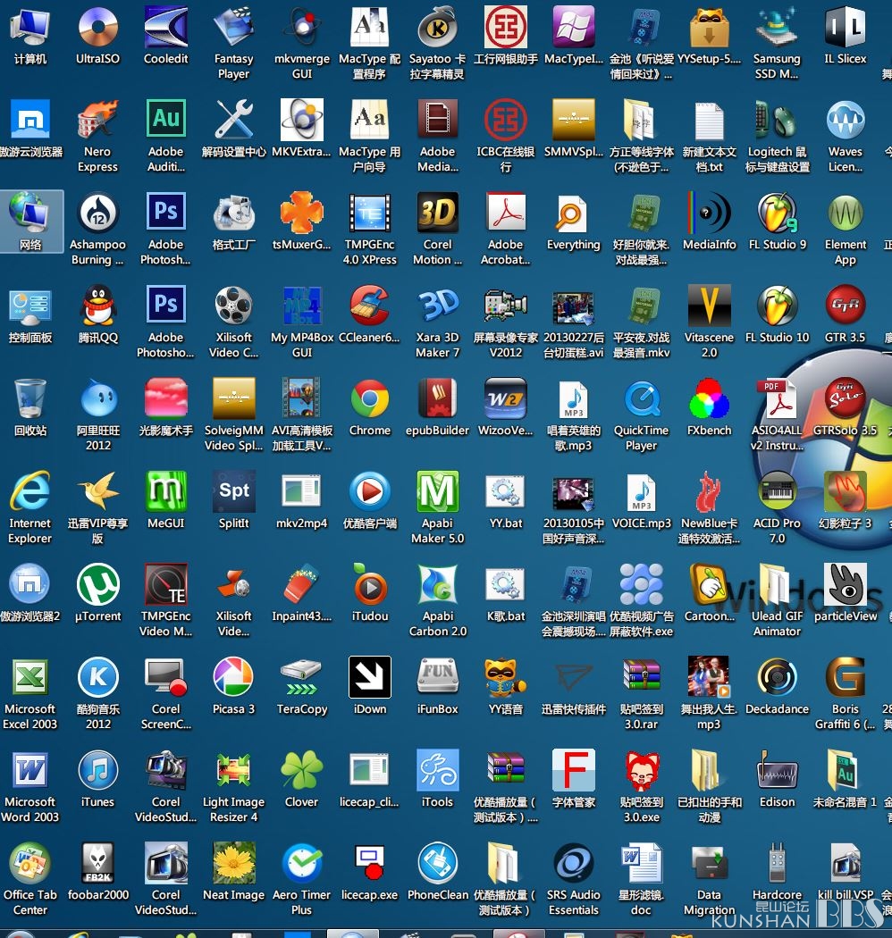
Task: Select the MeGUI icon
Action: pyautogui.click(x=166, y=491)
